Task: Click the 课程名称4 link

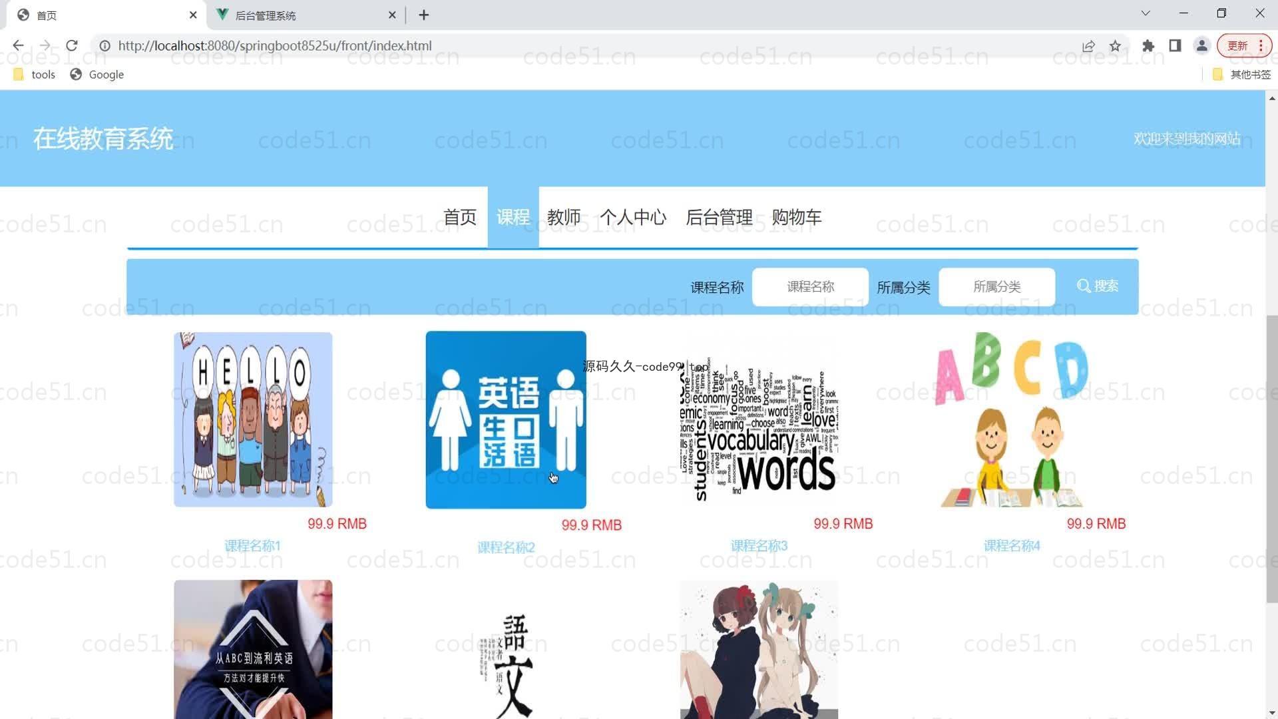Action: tap(1012, 546)
